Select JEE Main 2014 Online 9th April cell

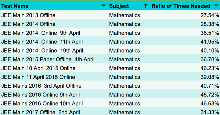(x=54, y=33)
